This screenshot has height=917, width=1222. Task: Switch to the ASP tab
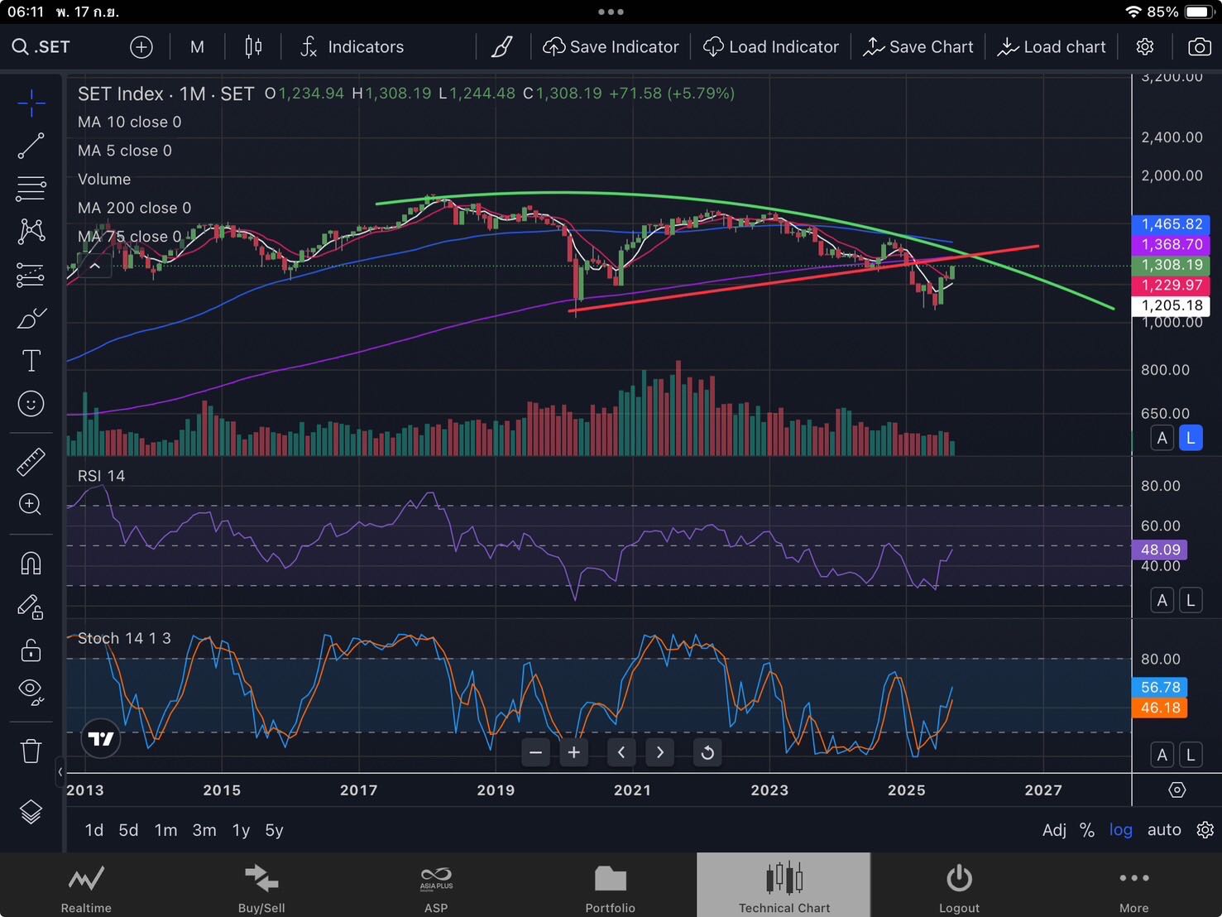436,886
